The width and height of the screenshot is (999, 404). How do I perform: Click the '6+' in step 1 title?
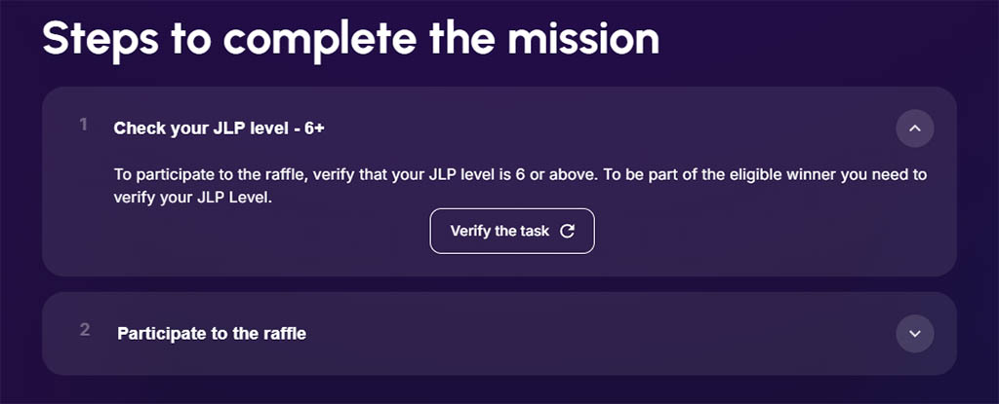click(x=314, y=129)
